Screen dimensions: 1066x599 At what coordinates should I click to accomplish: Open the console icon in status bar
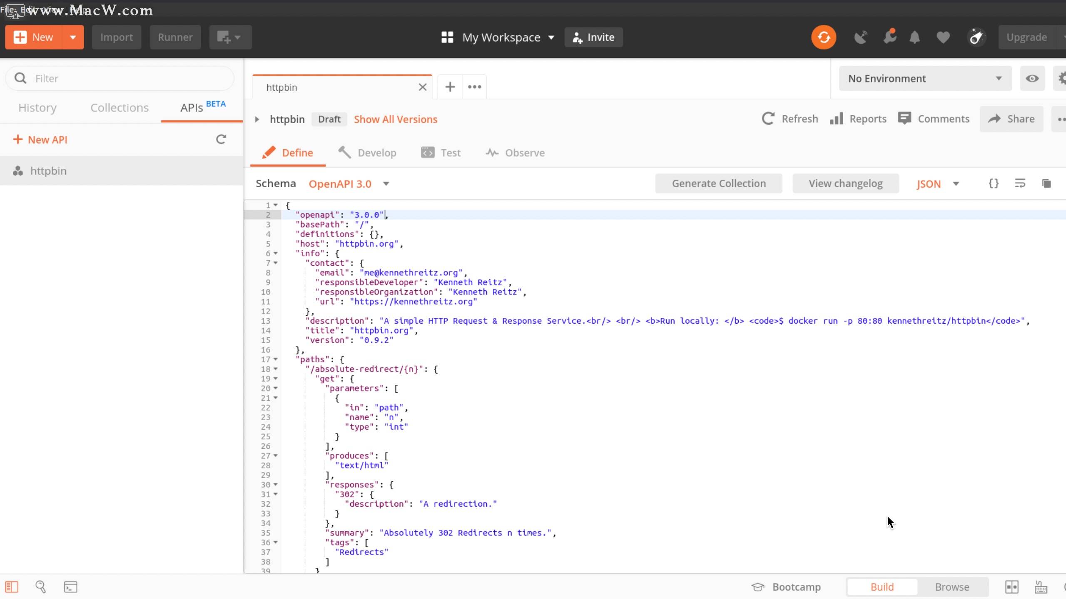tap(70, 587)
